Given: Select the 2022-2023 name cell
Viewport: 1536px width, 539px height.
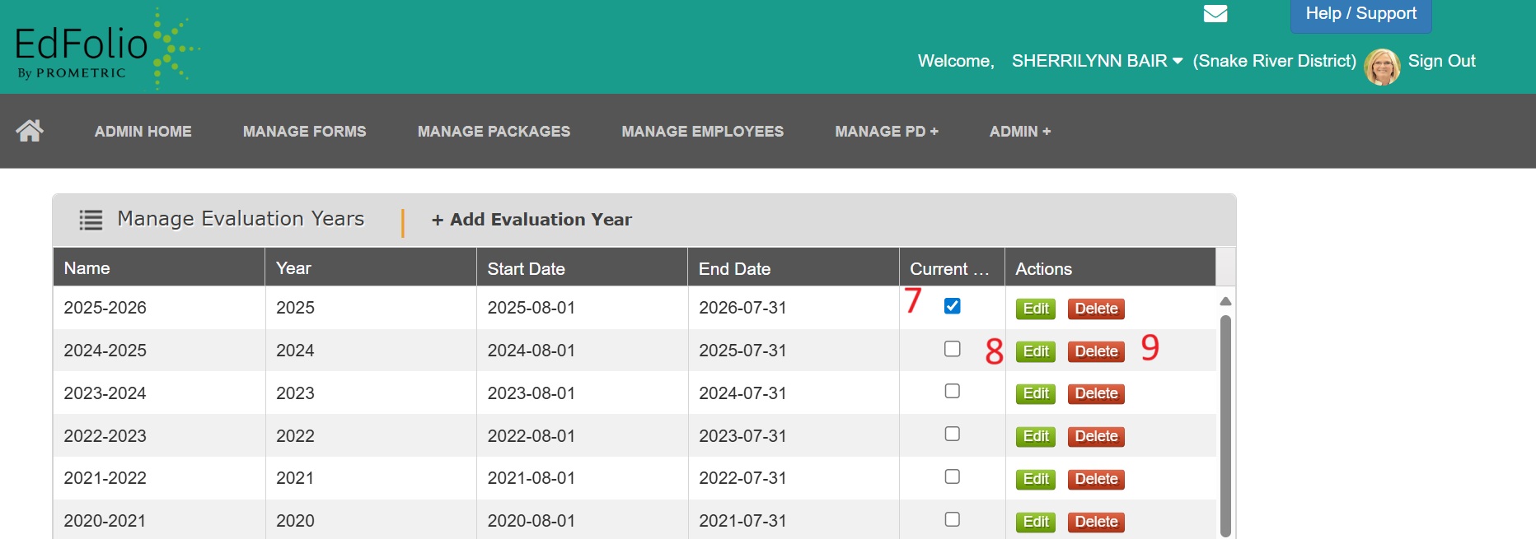Looking at the screenshot, I should click(159, 436).
